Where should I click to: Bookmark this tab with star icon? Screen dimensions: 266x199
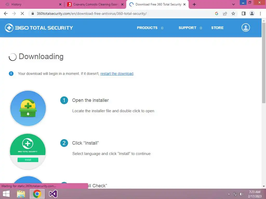click(233, 13)
